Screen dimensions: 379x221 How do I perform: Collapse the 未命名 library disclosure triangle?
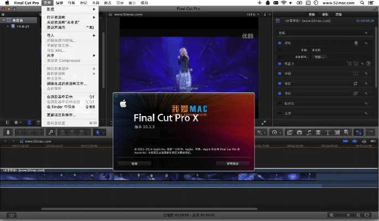coord(3,20)
